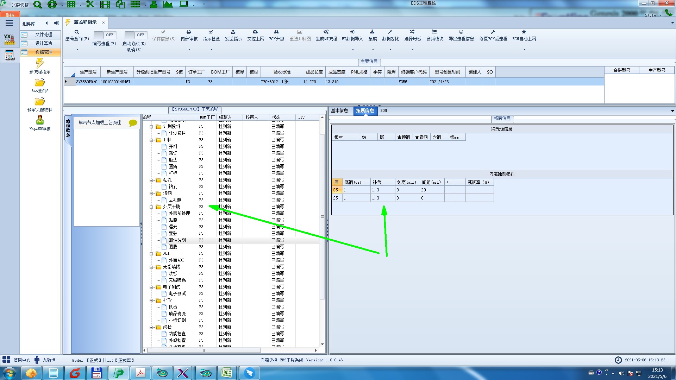The width and height of the screenshot is (676, 380).
Task: Click the 生成MI流程 gears icon
Action: pos(326,32)
